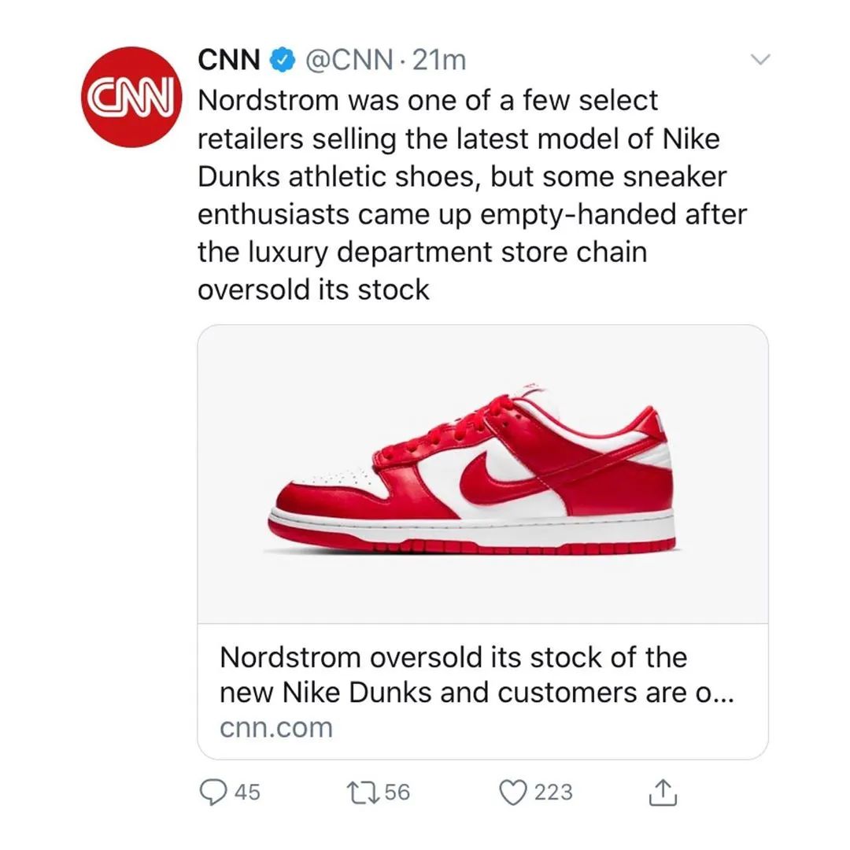Image resolution: width=850 pixels, height=850 pixels.
Task: Open the 21m timestamp link
Action: pos(439,60)
